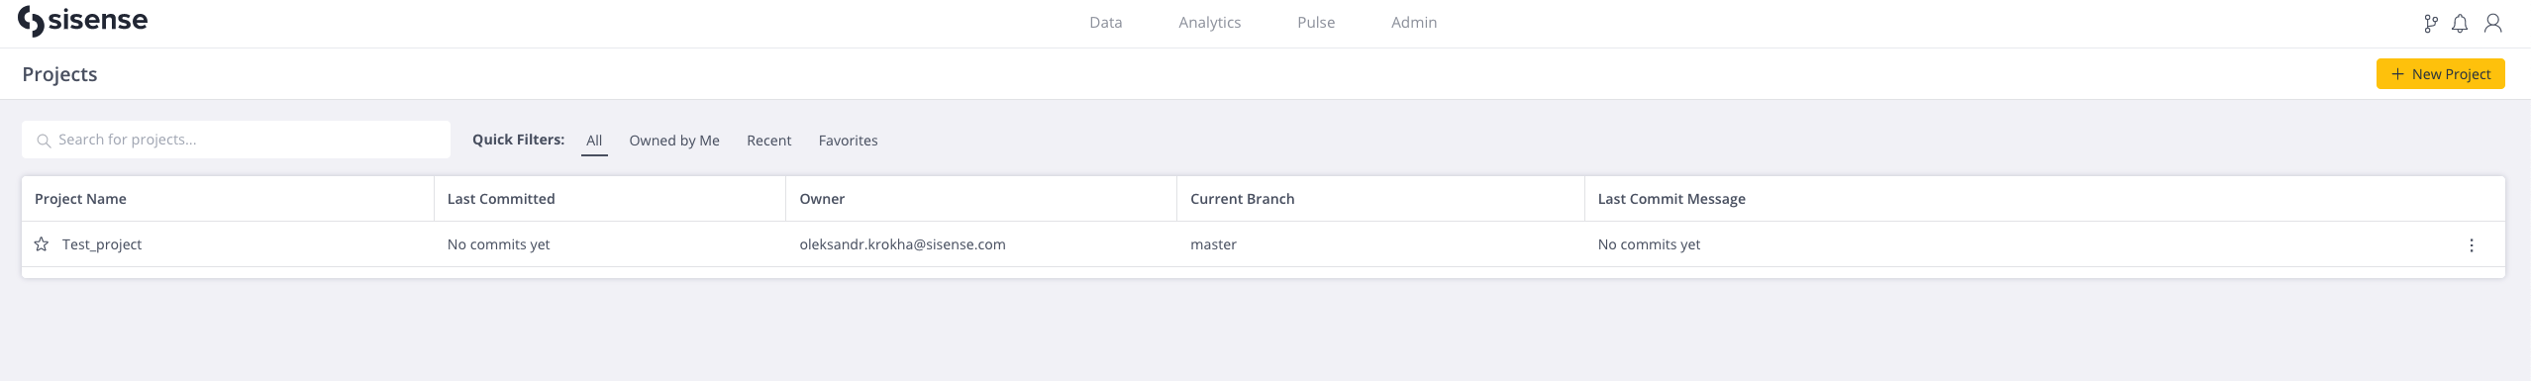Sort by Project Name column header

80,199
